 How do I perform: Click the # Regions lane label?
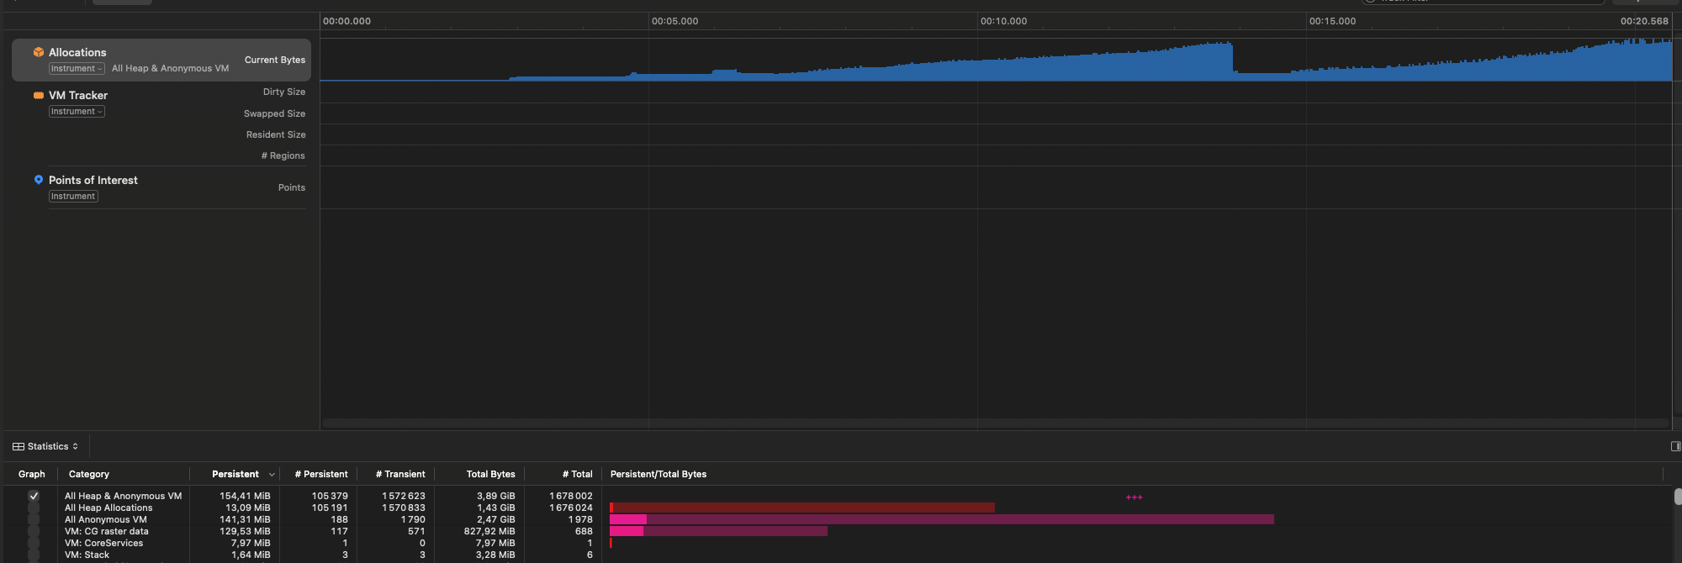click(x=283, y=155)
